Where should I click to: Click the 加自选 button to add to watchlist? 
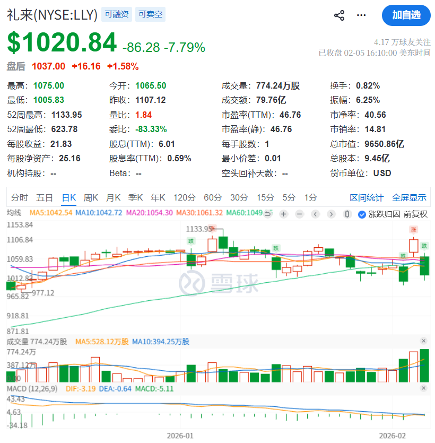coord(406,16)
